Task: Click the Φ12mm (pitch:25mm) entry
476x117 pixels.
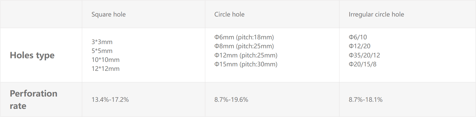Action: point(246,55)
